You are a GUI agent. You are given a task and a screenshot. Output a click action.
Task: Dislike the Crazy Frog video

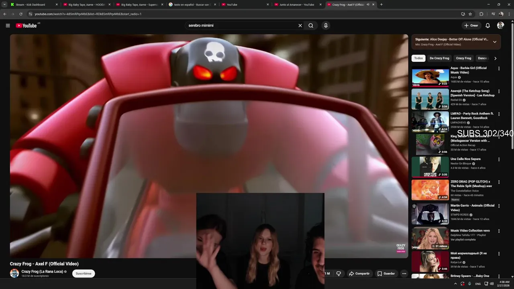[339, 274]
